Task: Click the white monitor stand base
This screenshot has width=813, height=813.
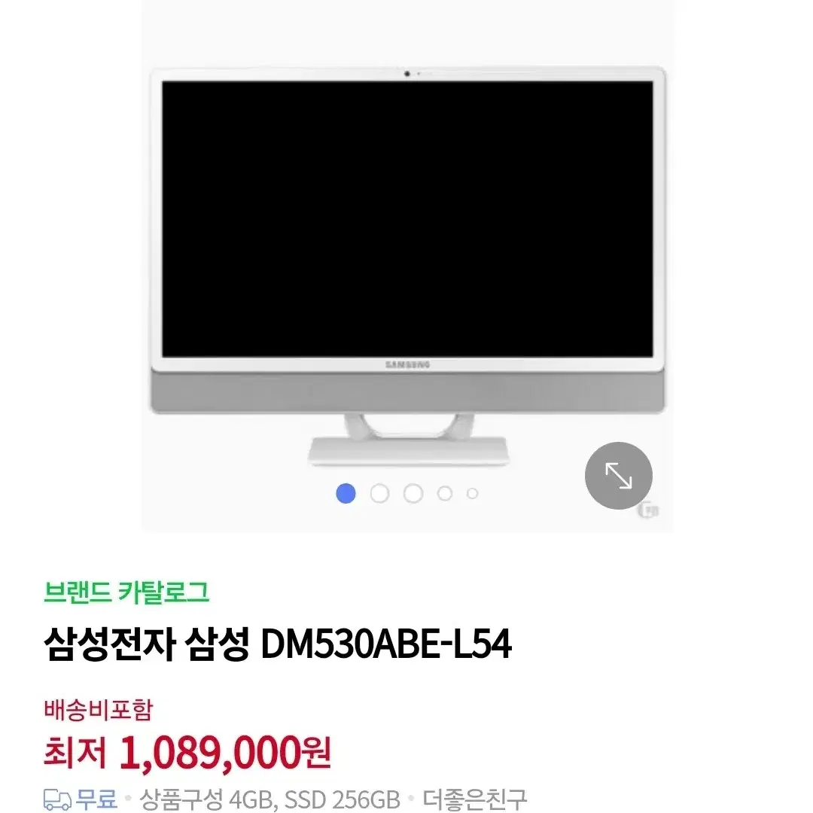Action: click(x=409, y=450)
